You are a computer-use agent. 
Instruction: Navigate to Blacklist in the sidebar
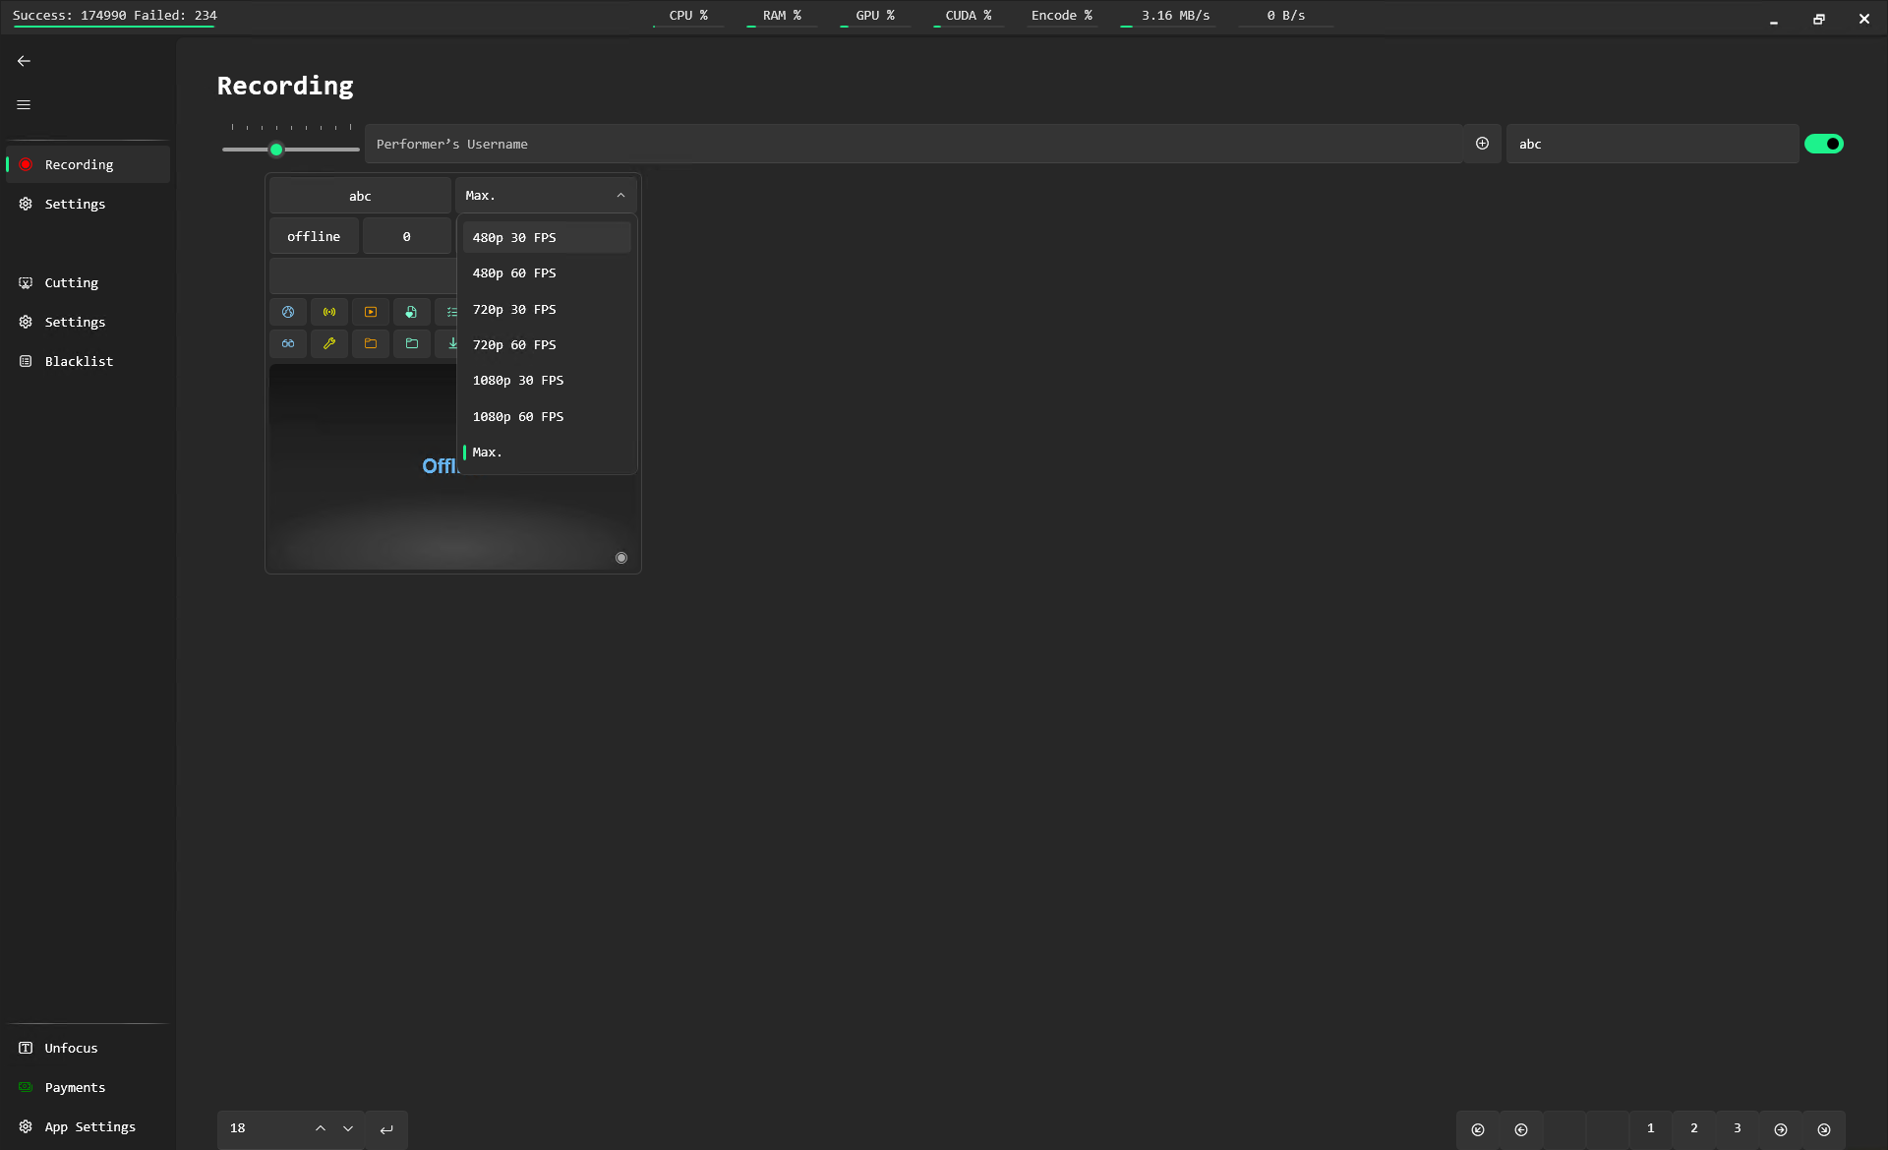coord(79,361)
